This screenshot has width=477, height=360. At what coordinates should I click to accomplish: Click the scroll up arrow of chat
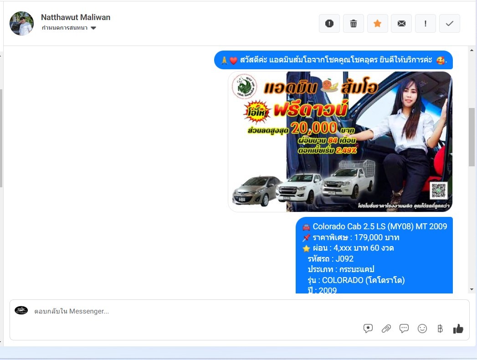pos(472,50)
